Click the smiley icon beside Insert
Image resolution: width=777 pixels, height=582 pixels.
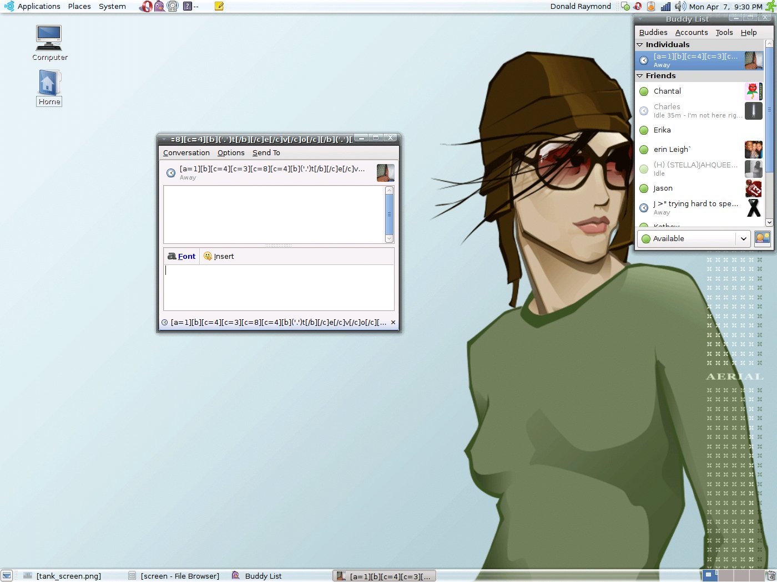click(x=208, y=256)
